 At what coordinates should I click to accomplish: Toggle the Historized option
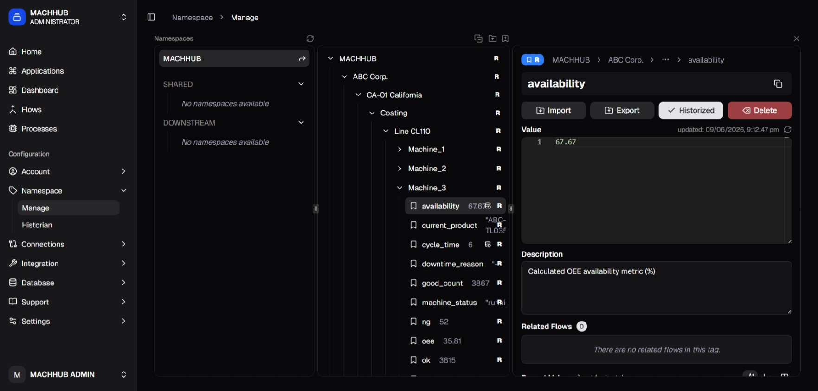(x=691, y=110)
